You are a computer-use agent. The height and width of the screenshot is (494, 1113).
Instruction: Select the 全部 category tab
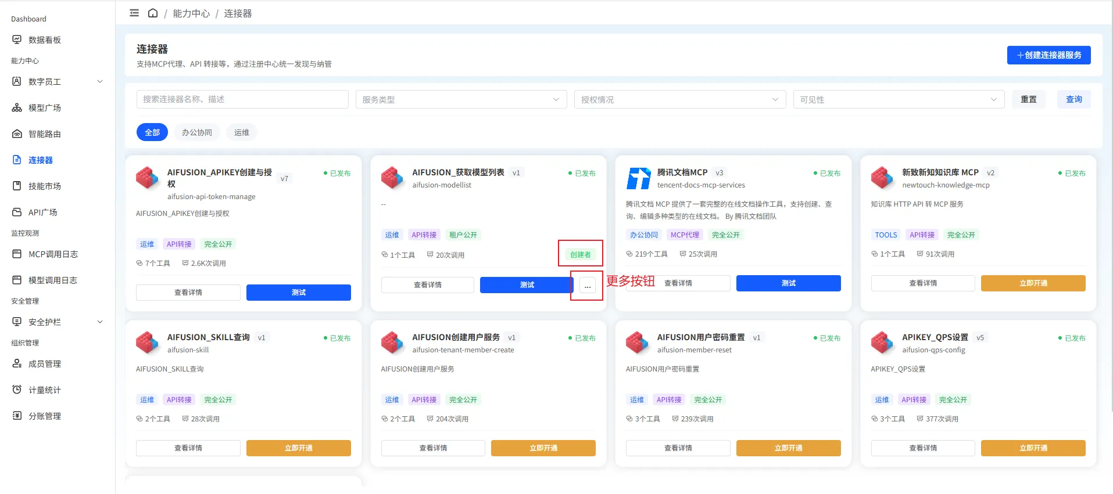pos(152,132)
